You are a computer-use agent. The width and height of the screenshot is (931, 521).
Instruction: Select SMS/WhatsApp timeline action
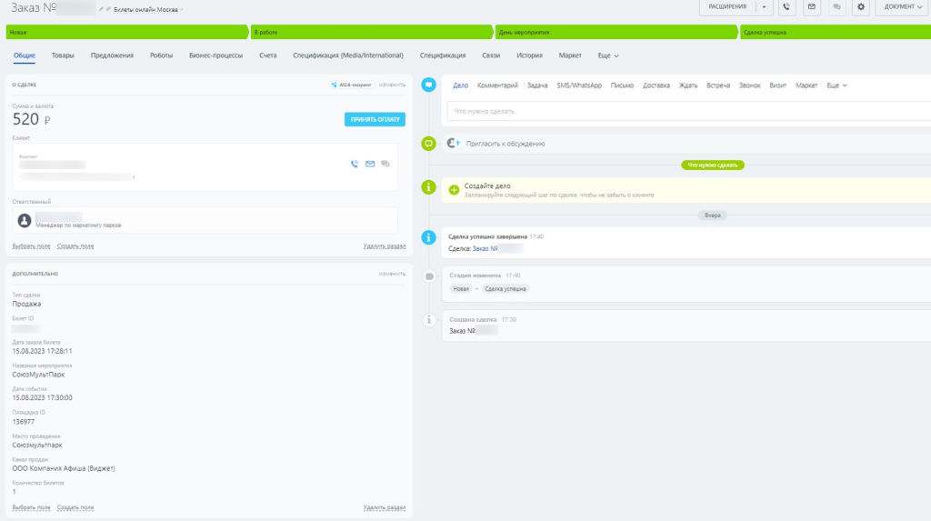pyautogui.click(x=579, y=85)
